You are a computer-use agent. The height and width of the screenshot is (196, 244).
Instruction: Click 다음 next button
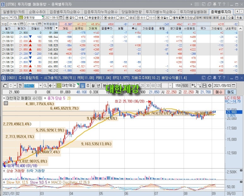coord(231,18)
